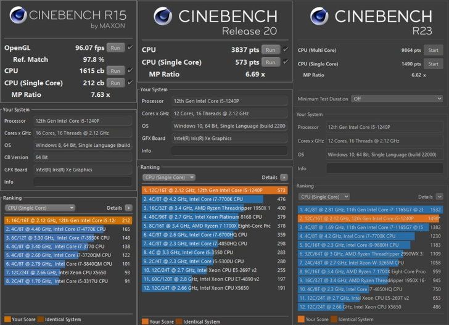Click the Your Score orange swatch in R23 legend
The image size is (449, 325).
pos(301,319)
